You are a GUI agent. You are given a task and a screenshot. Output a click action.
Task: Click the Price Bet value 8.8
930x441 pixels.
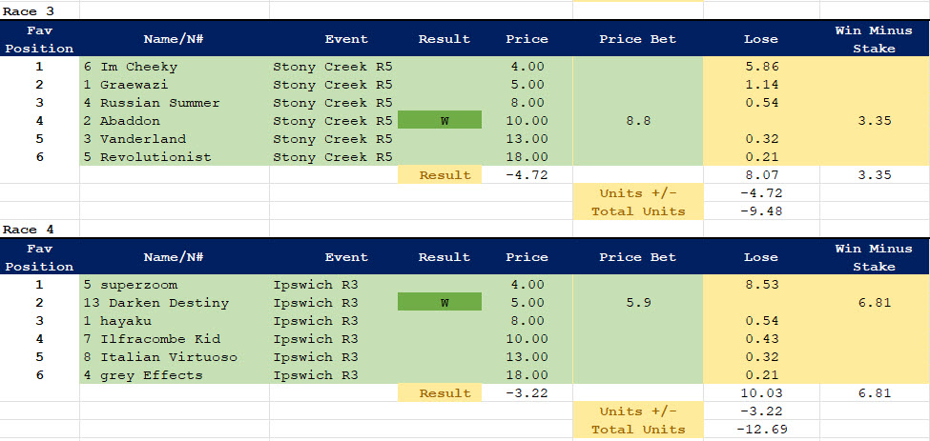click(636, 121)
